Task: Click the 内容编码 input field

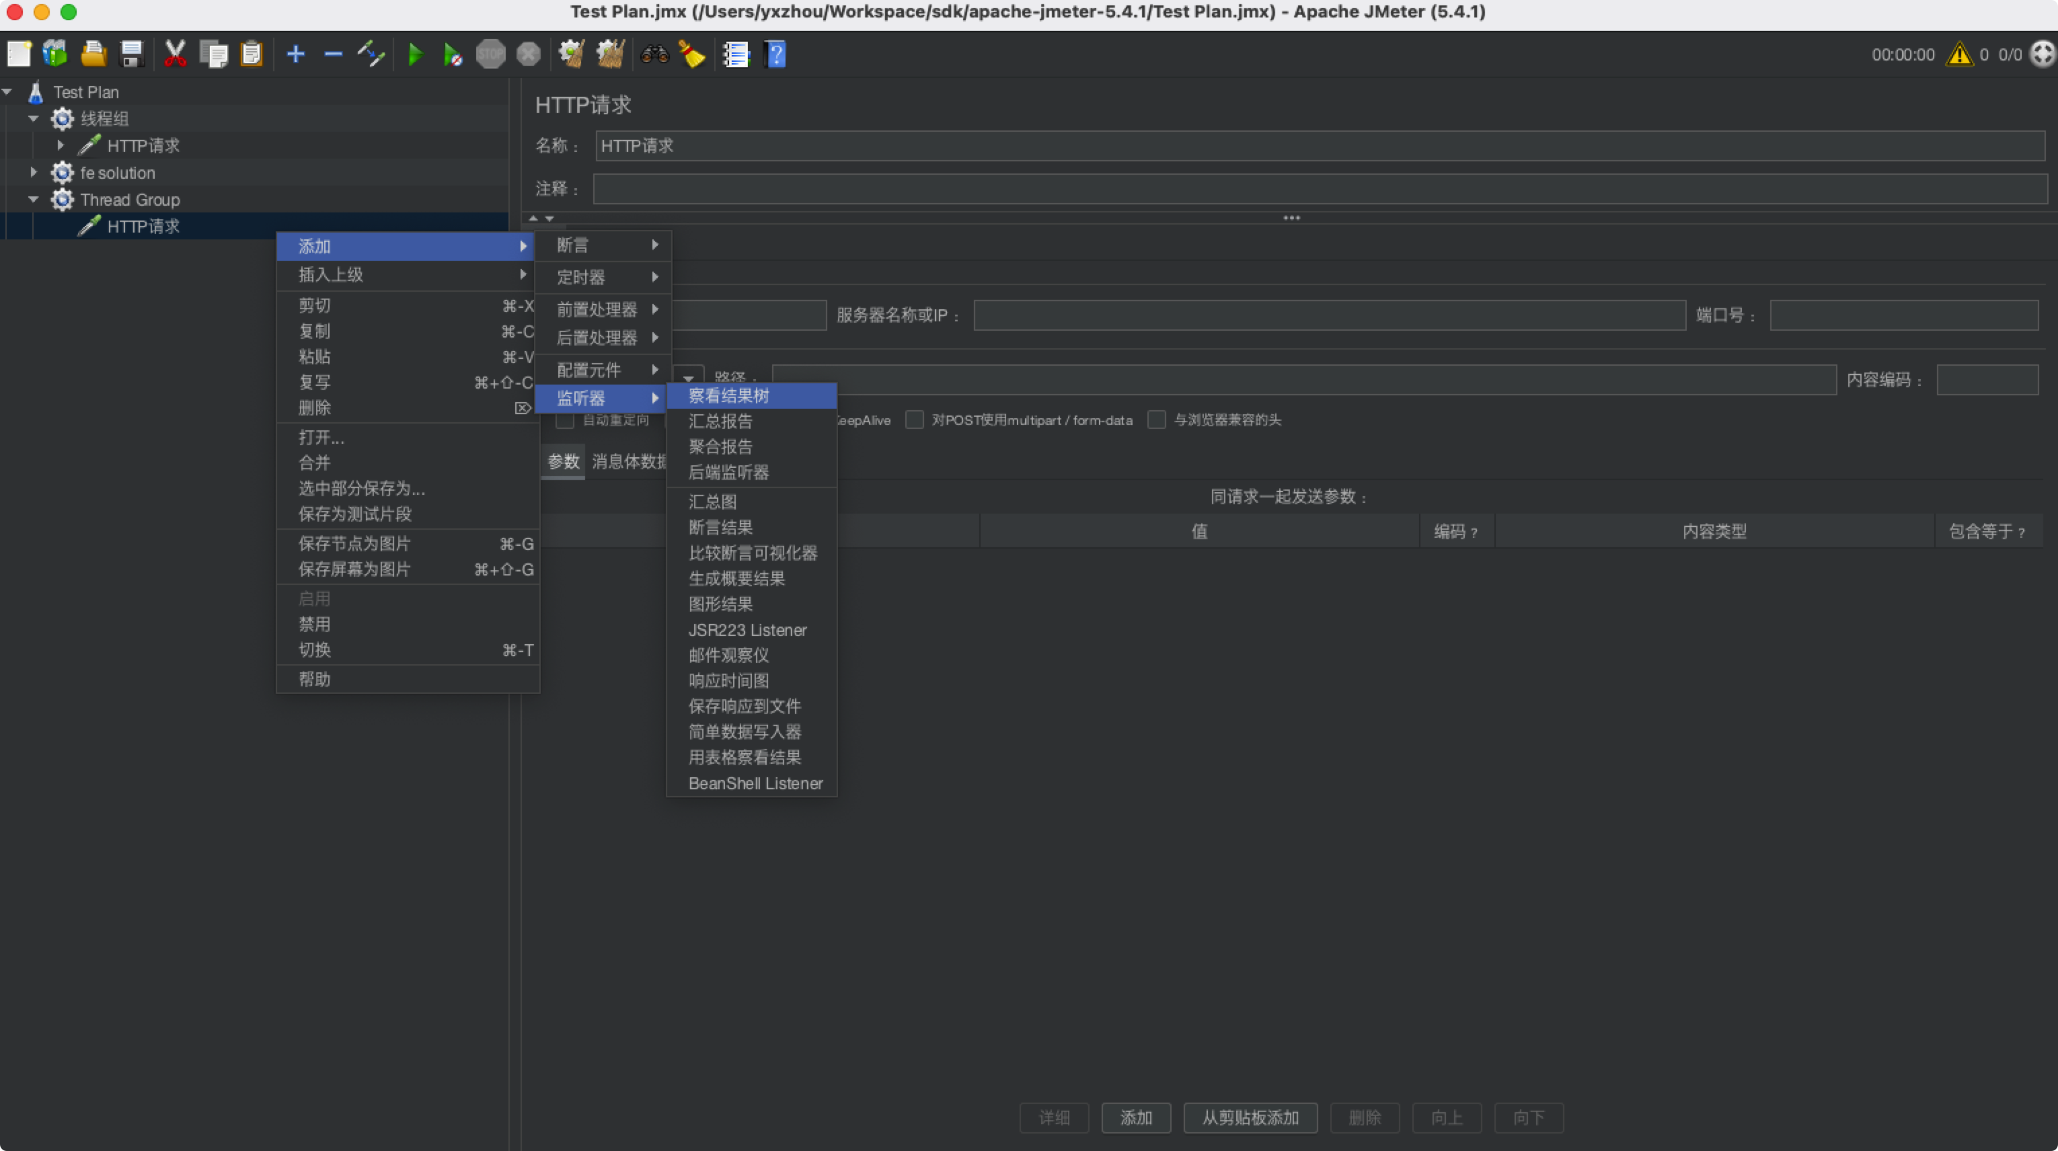Action: point(1987,381)
